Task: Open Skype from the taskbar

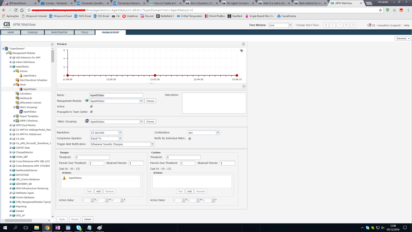Action: (79, 228)
